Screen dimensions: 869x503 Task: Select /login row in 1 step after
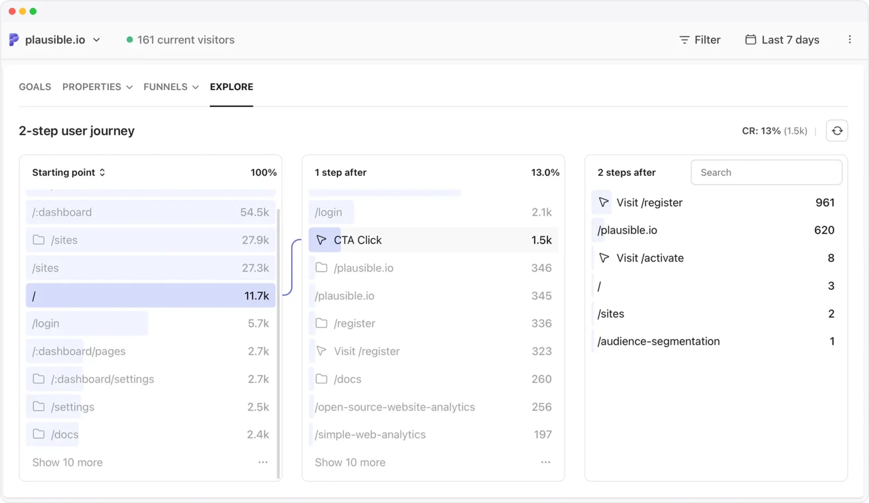tap(433, 212)
